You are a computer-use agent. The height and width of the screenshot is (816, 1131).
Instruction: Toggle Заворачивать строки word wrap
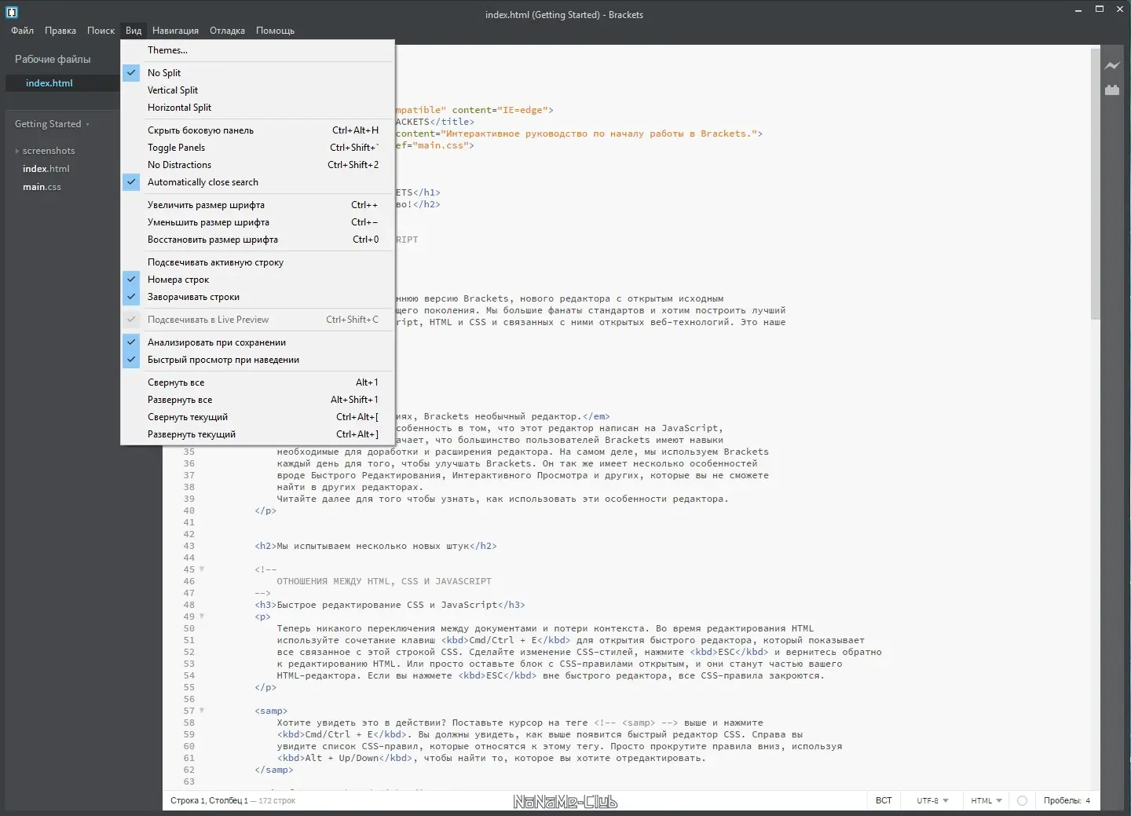[258, 297]
